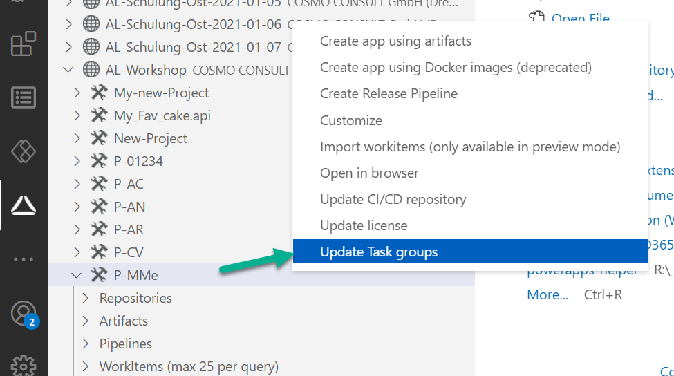Viewport: 674px width, 376px height.
Task: Open the diamond-shaped activity bar icon
Action: click(x=24, y=151)
